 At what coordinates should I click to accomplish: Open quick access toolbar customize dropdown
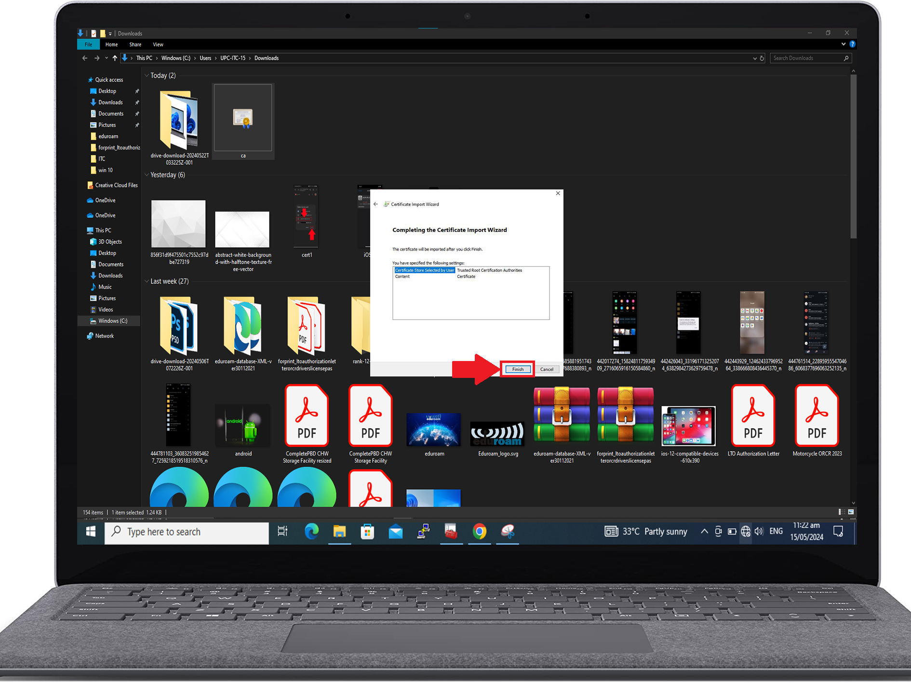[110, 34]
